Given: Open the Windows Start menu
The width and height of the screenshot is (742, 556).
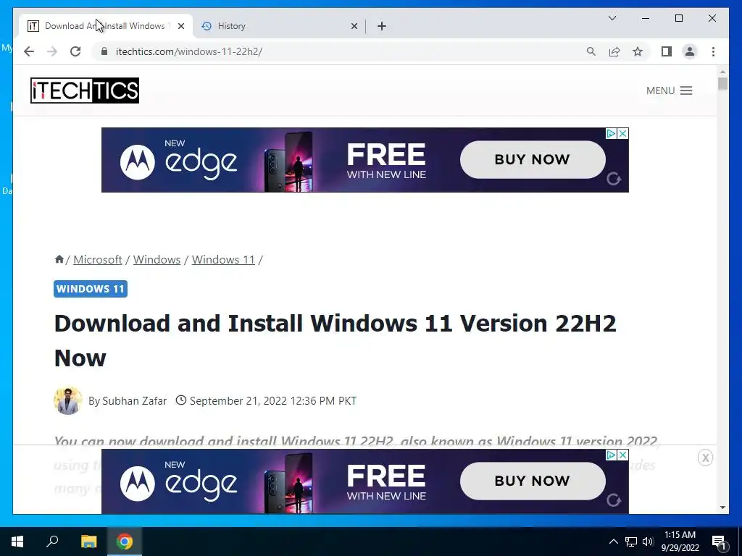Looking at the screenshot, I should pyautogui.click(x=17, y=542).
